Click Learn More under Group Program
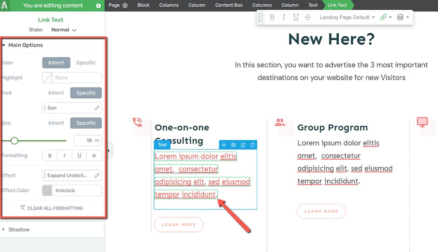 pos(321,211)
